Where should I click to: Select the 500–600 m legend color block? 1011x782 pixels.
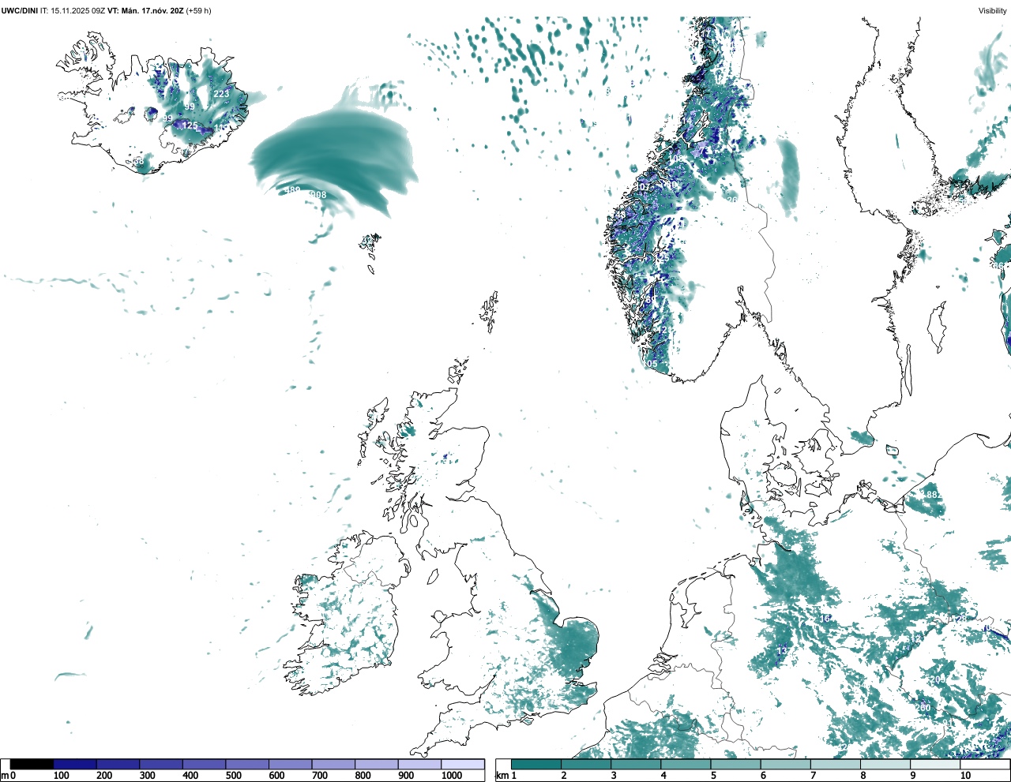247,764
